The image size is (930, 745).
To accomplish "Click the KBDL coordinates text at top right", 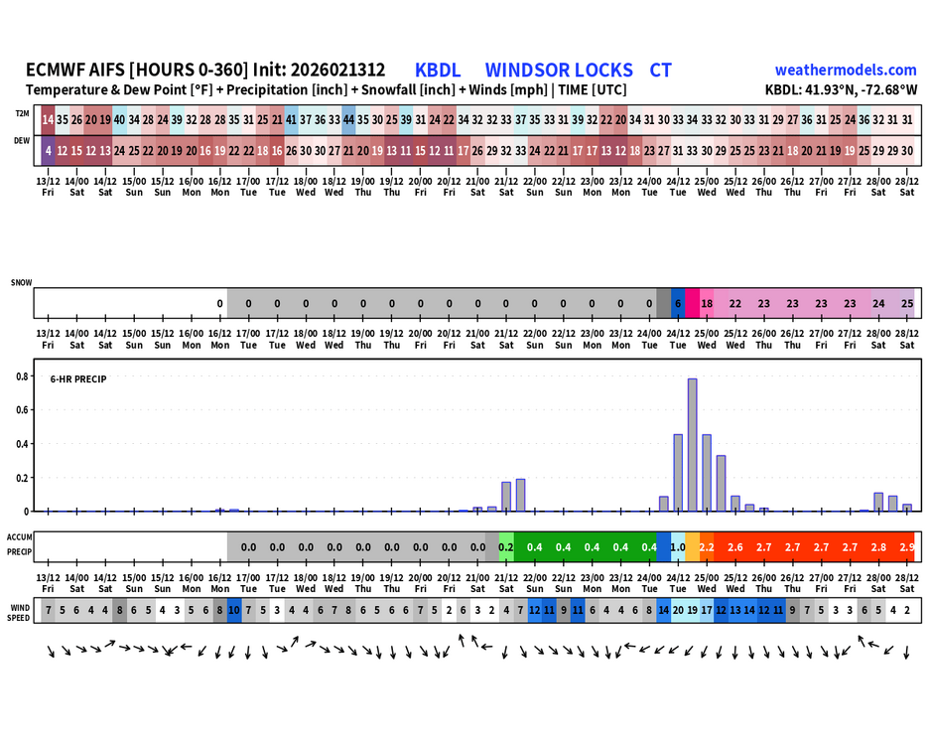I will 841,89.
